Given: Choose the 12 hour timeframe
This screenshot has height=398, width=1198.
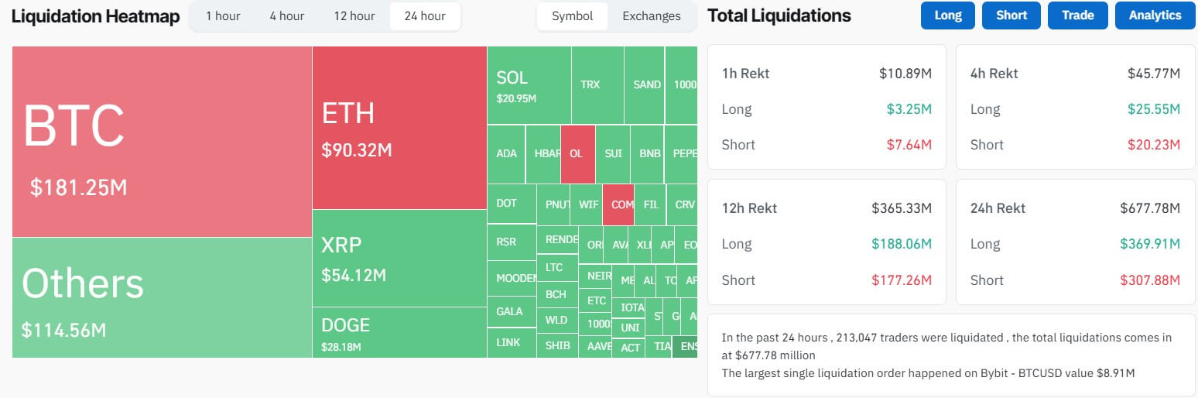Looking at the screenshot, I should pyautogui.click(x=354, y=16).
